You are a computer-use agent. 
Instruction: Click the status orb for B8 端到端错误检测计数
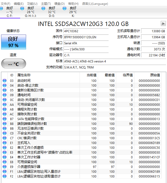pyautogui.click(x=5, y=124)
